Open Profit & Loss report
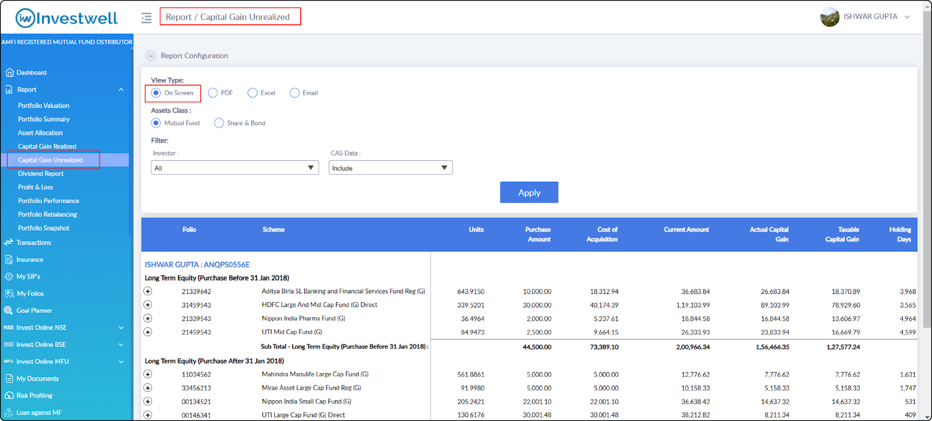The width and height of the screenshot is (932, 421). click(x=36, y=187)
